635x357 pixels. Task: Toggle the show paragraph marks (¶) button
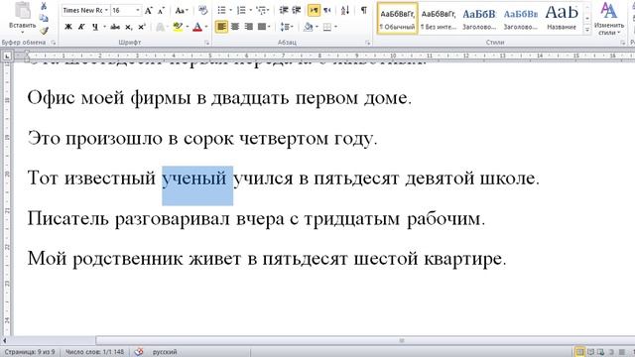[364, 11]
